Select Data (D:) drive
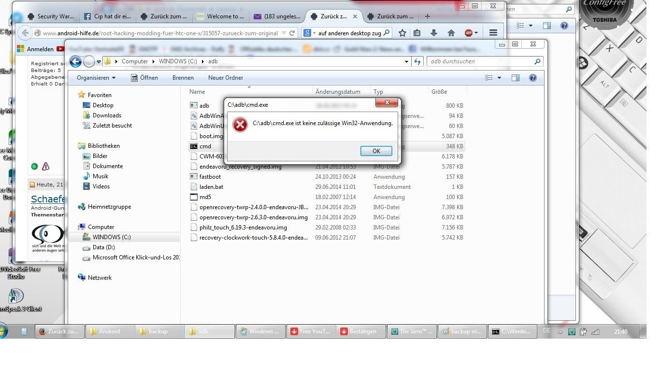The width and height of the screenshot is (660, 371). [103, 247]
